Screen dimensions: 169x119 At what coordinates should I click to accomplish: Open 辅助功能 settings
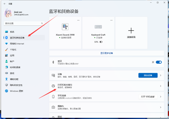click(24, 79)
